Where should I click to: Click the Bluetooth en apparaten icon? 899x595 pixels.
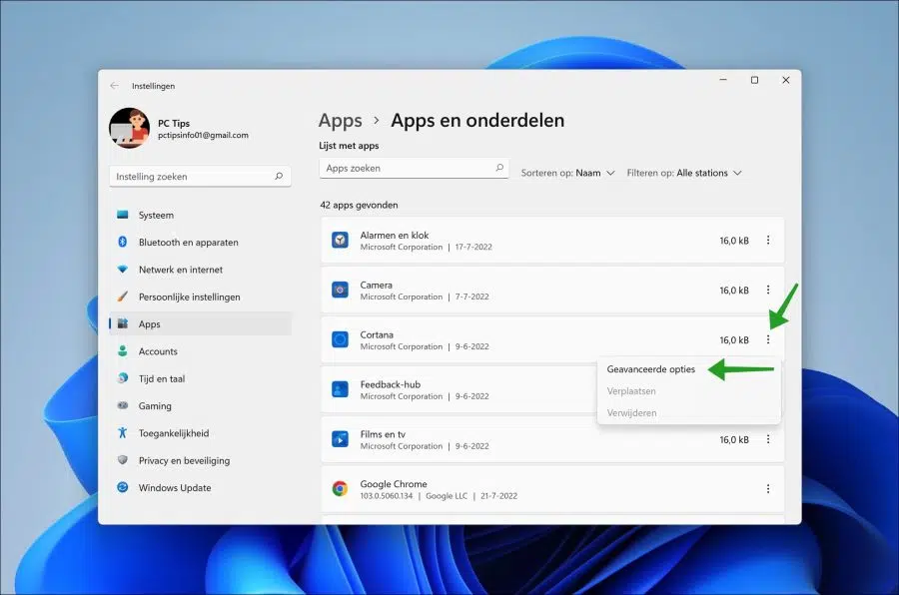122,242
